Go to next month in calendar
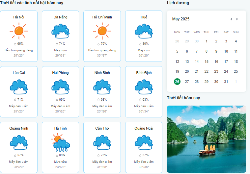 [237, 19]
